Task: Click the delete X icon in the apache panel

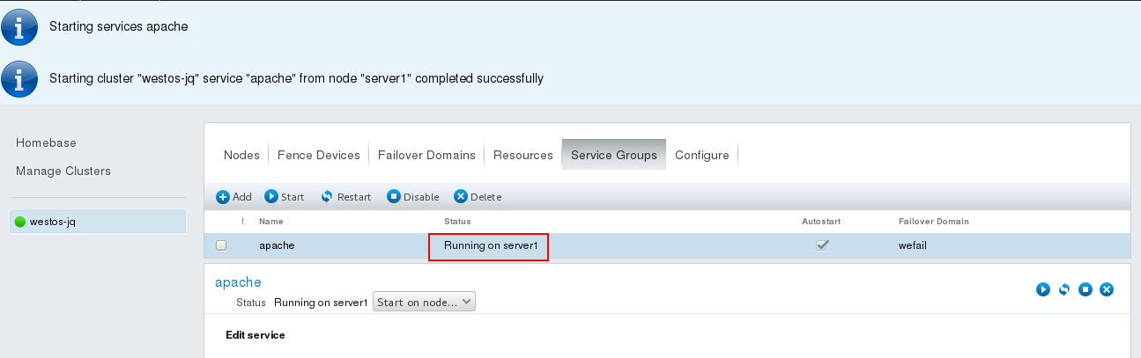Action: coord(1107,289)
